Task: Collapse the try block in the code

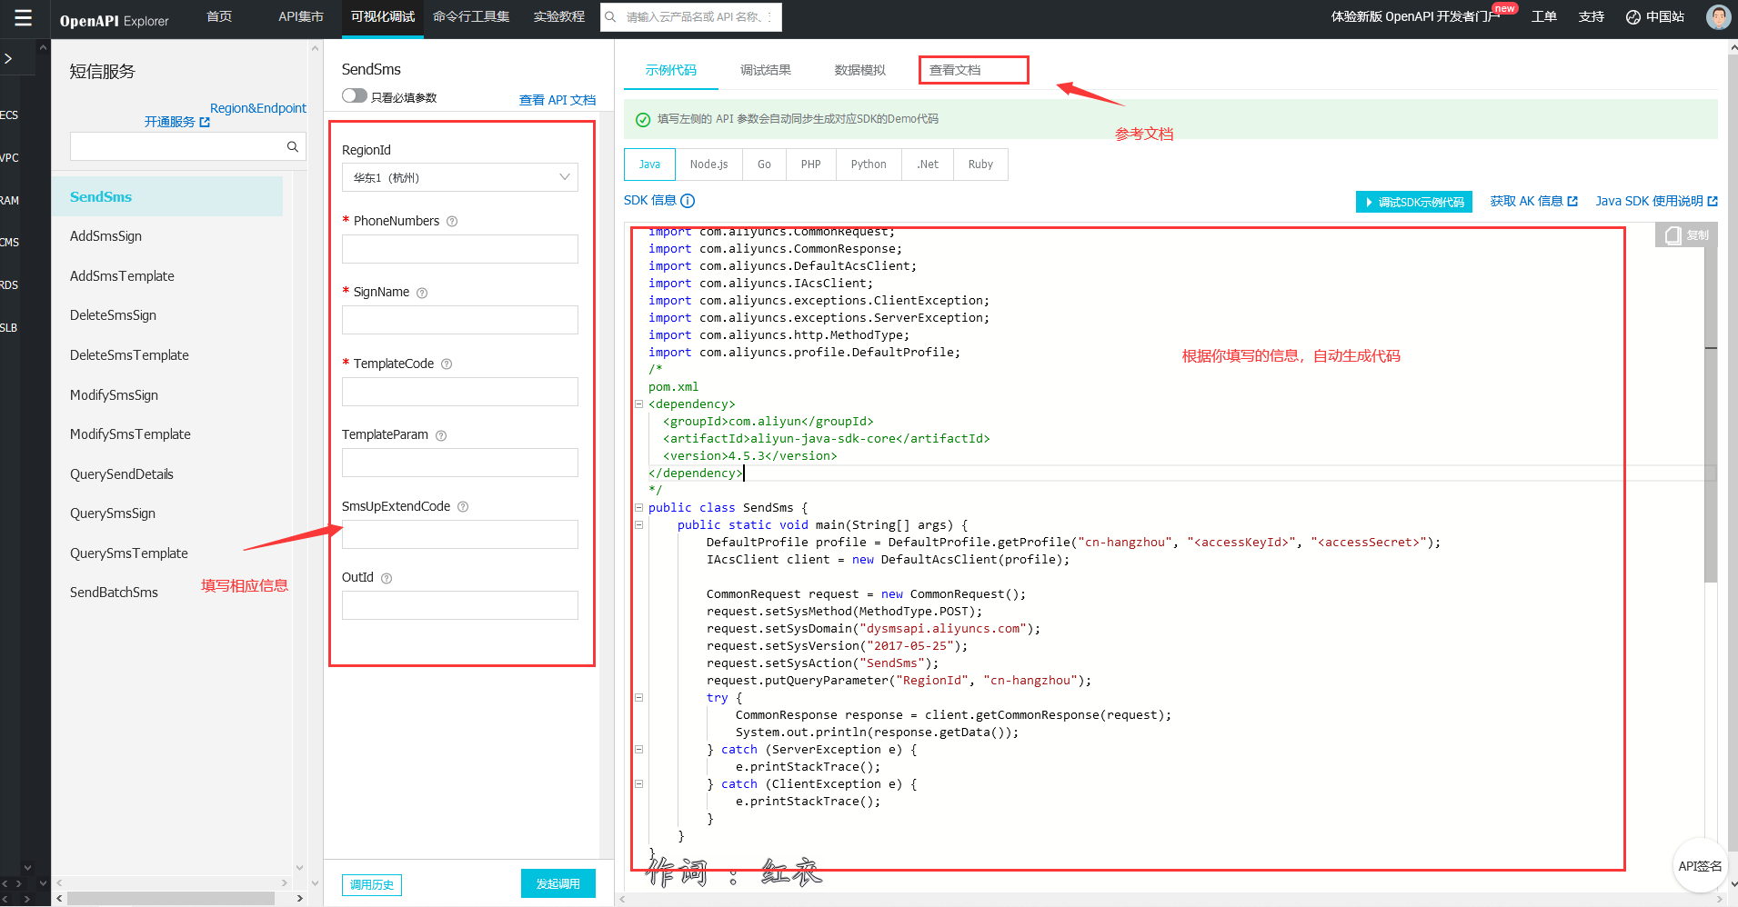Action: [x=638, y=698]
